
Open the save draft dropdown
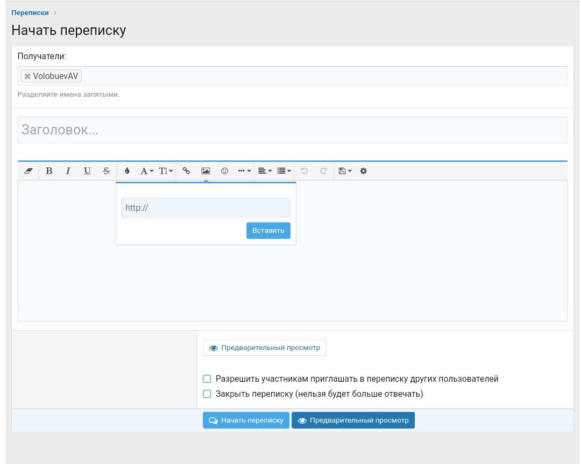click(345, 171)
